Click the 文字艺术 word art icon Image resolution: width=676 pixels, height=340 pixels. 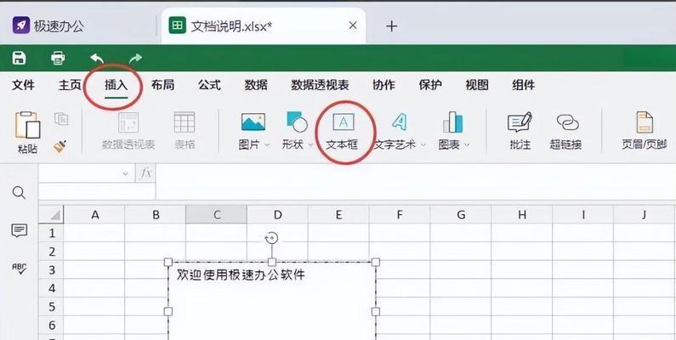pyautogui.click(x=399, y=122)
